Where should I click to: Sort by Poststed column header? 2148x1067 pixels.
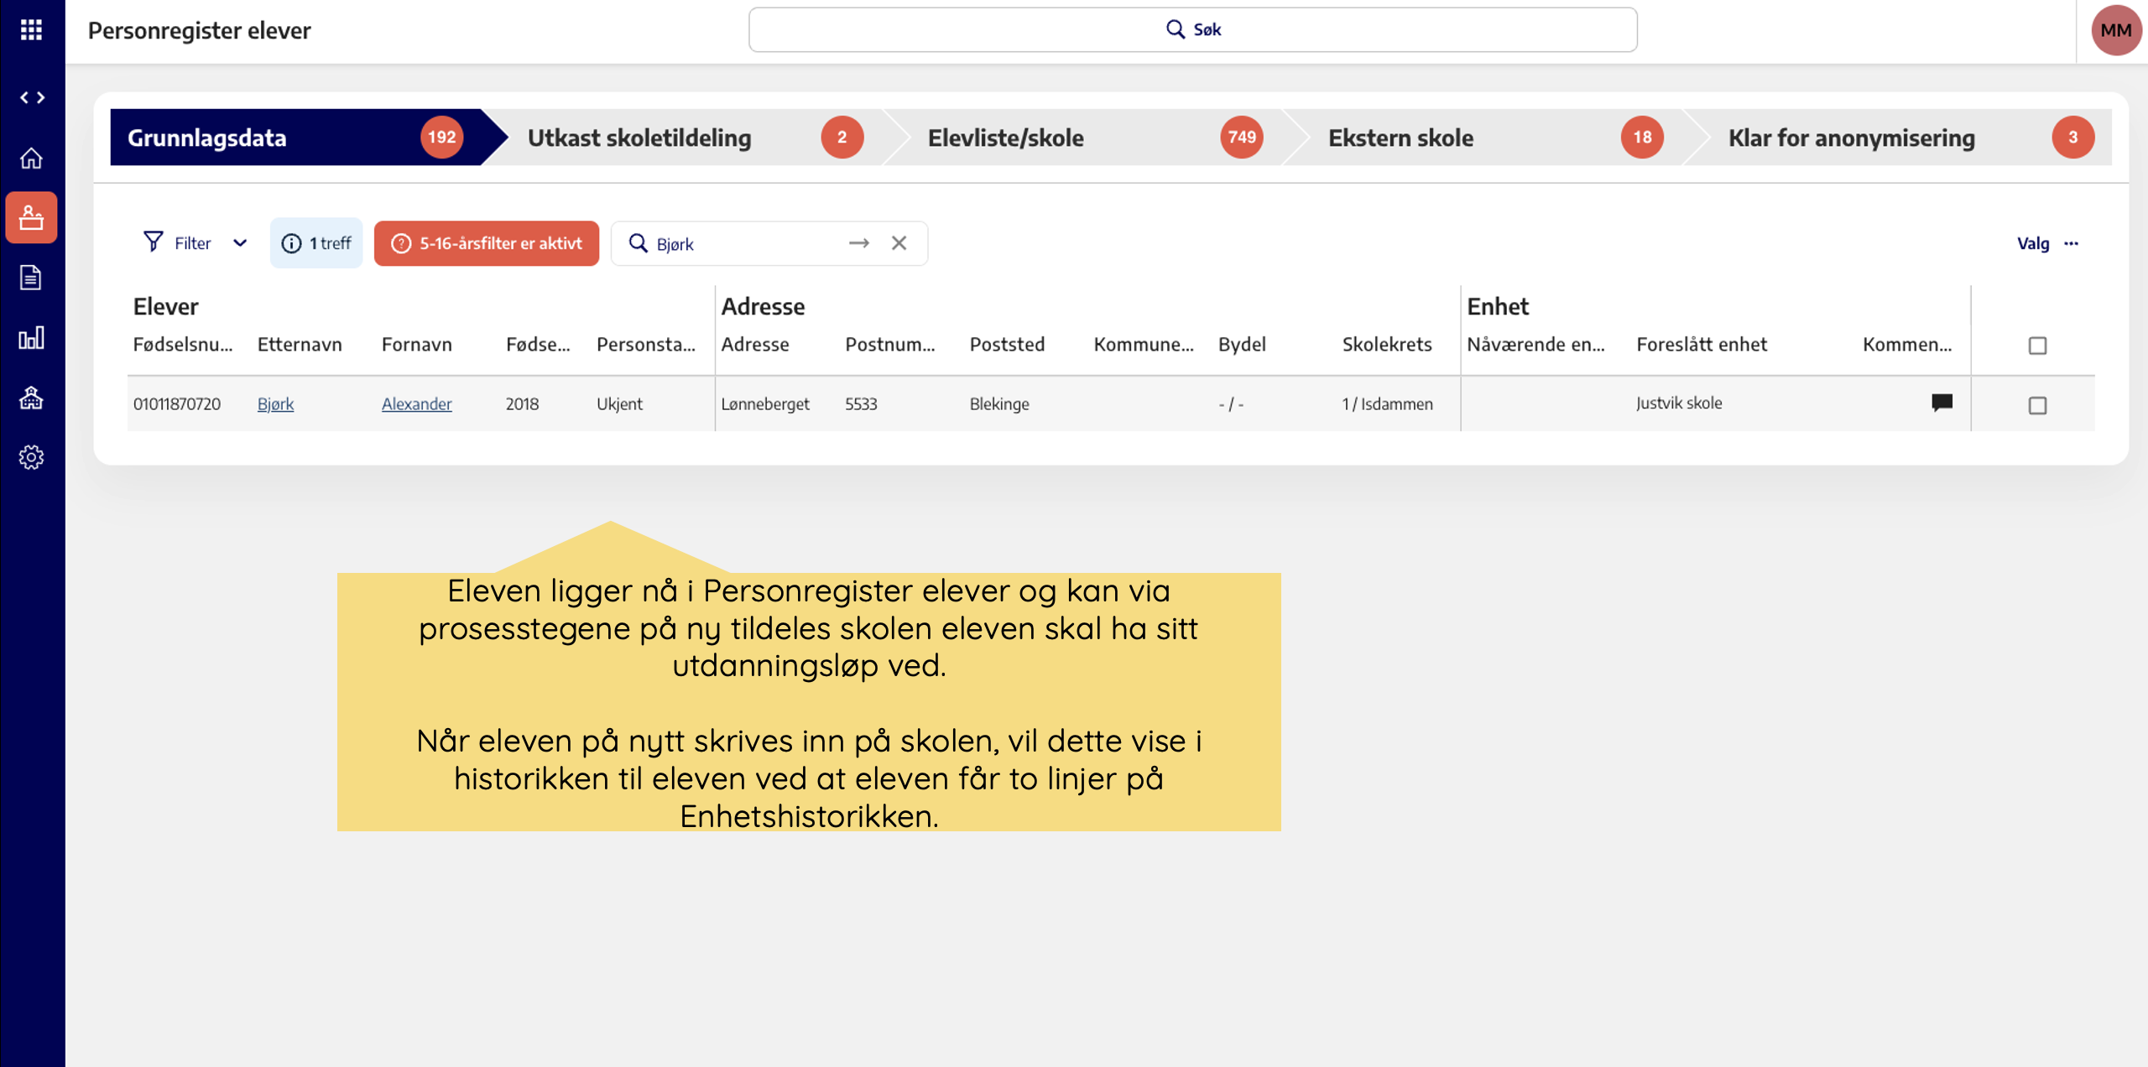point(1007,344)
